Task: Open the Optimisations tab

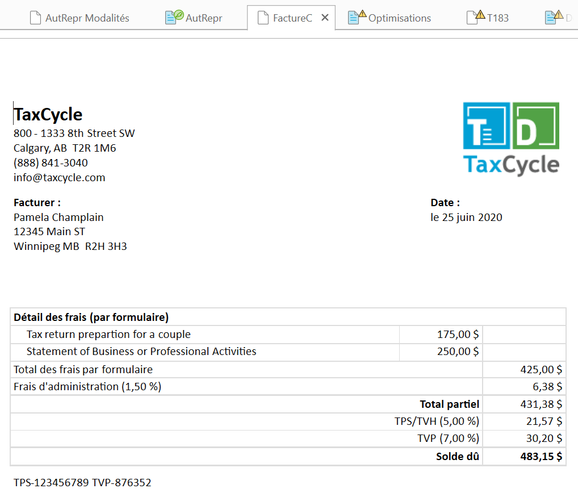Action: 389,18
